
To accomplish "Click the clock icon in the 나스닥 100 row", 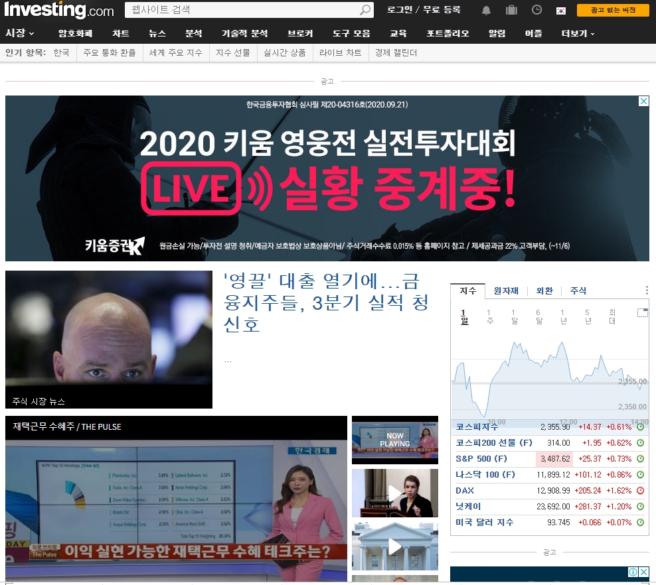I will (x=640, y=475).
